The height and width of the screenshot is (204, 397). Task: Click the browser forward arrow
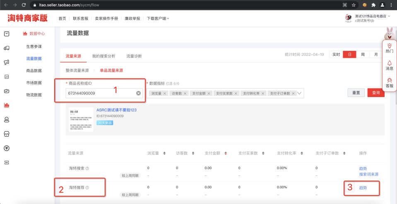coord(15,5)
